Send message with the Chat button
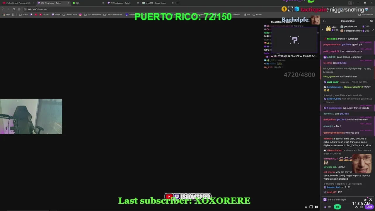The image size is (375, 211). click(x=369, y=207)
